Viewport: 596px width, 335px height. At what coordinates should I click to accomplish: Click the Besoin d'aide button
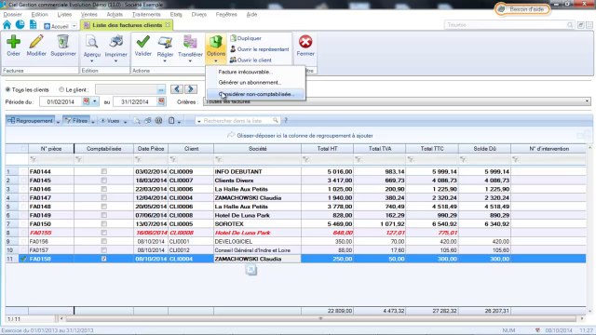[522, 8]
